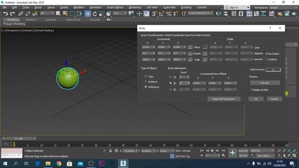This screenshot has width=299, height=168.
Task: Switch to the Freeform ribbon tab
Action: click(x=31, y=20)
